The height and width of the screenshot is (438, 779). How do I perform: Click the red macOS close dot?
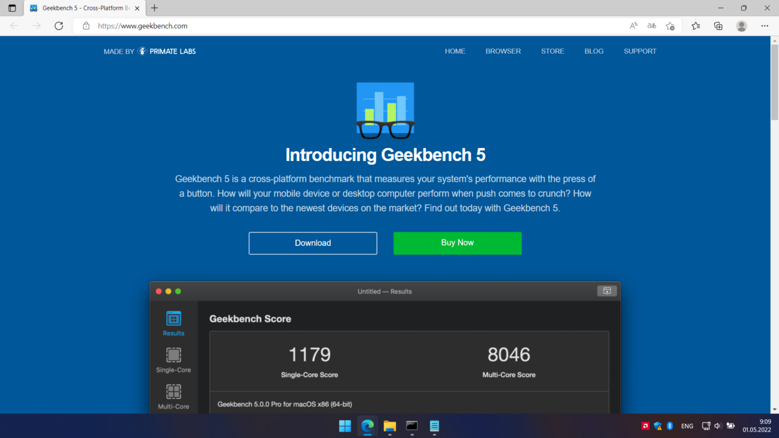pyautogui.click(x=158, y=291)
